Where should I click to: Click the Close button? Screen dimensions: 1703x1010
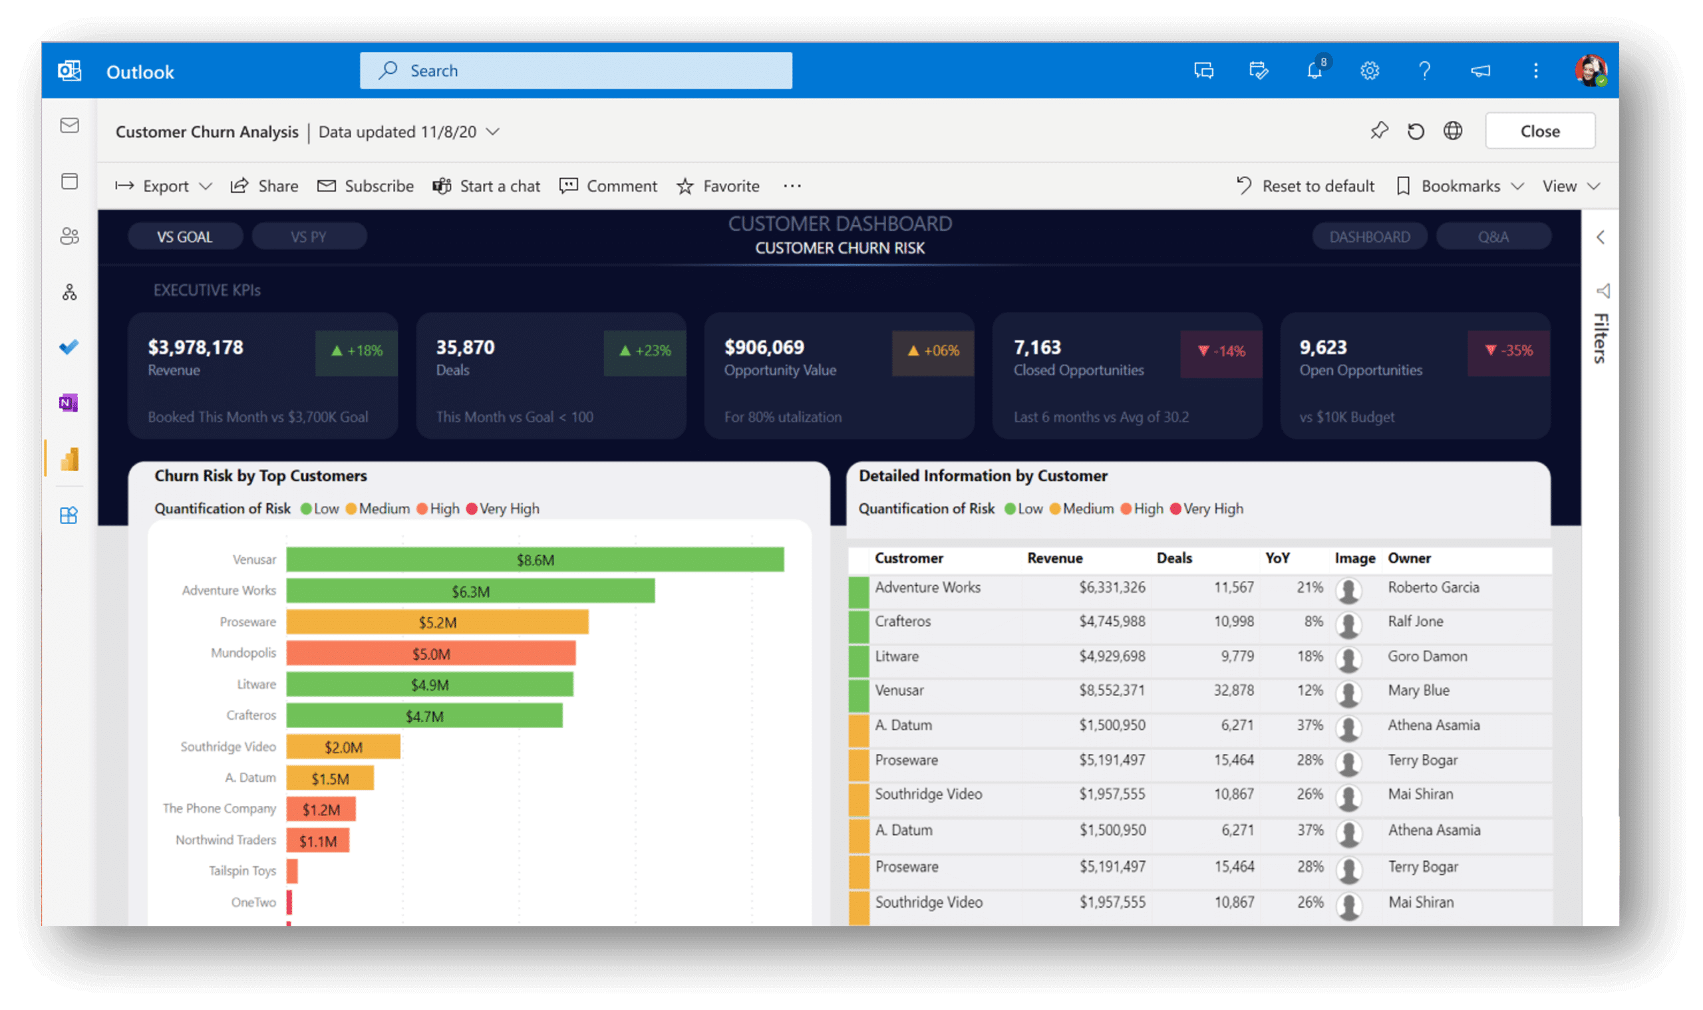point(1539,131)
